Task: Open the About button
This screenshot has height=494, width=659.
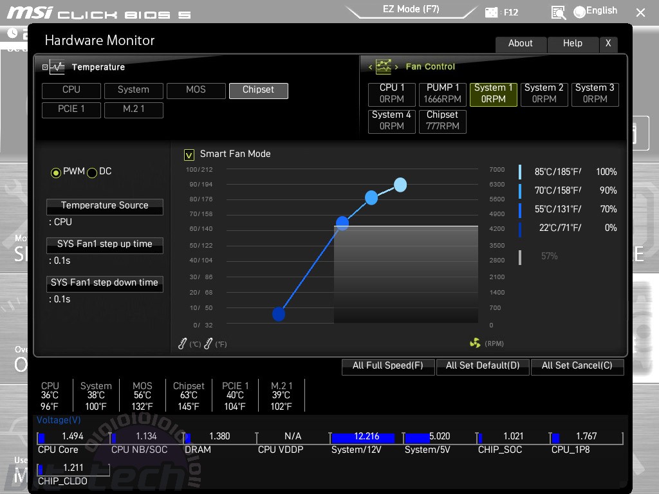Action: pyautogui.click(x=521, y=44)
